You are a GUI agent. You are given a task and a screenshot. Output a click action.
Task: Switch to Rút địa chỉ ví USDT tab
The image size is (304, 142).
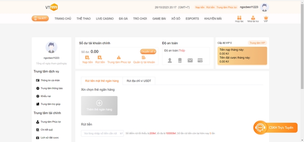139,81
